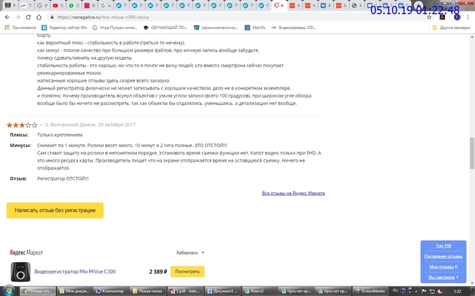Click the address bar URL field

[x=204, y=17]
